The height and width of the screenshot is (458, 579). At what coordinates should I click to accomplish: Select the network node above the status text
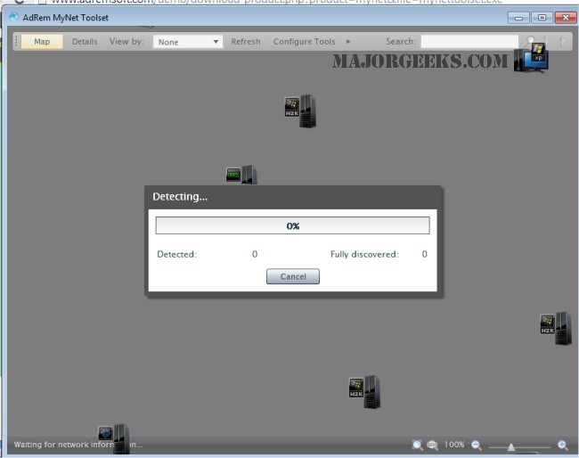(x=114, y=438)
